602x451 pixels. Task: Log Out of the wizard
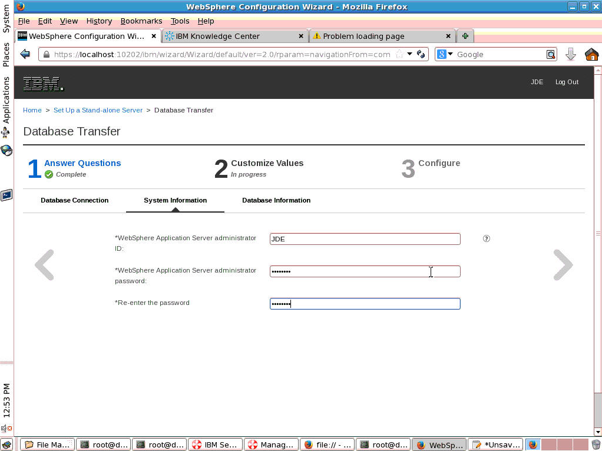567,82
